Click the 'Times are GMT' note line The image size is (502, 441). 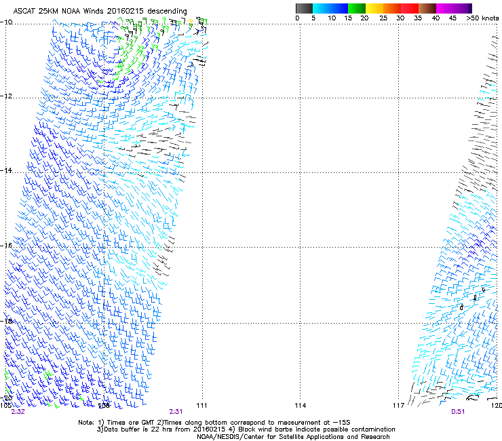(214, 423)
